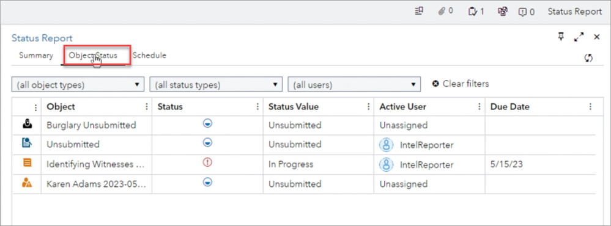The image size is (611, 226).
Task: Select the Burglary Unsubmitted object
Action: point(91,125)
